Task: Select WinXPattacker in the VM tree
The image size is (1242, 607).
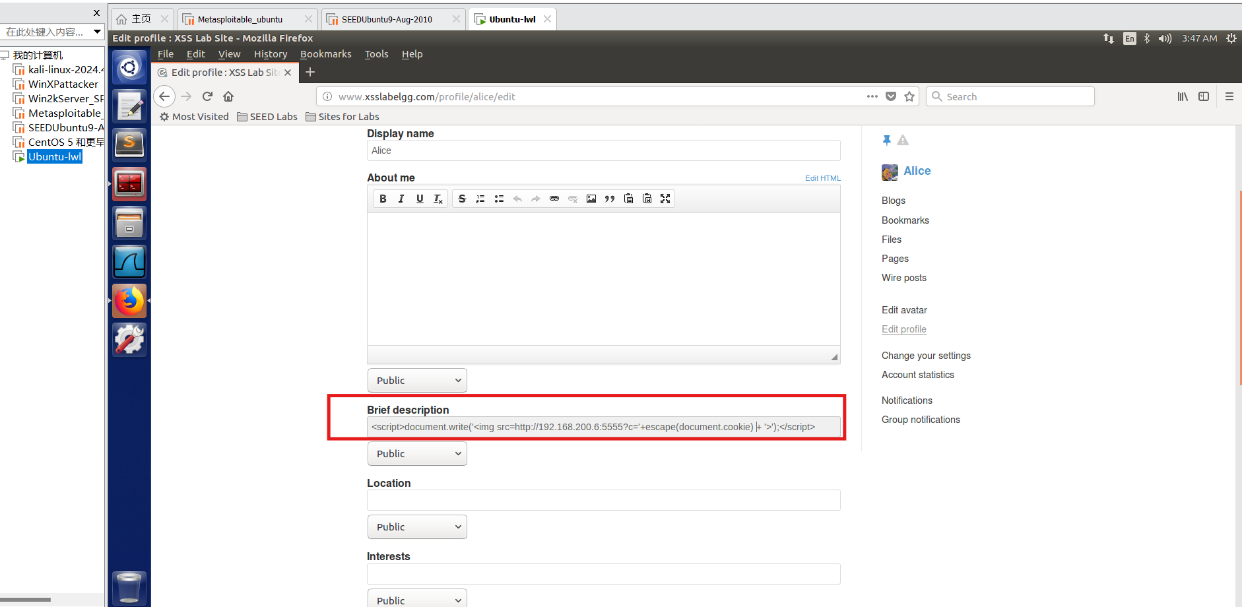Action: pyautogui.click(x=56, y=84)
